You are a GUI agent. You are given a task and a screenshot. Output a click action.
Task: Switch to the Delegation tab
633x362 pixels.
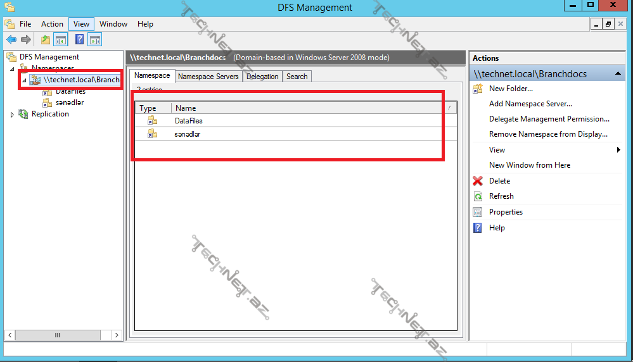(262, 77)
